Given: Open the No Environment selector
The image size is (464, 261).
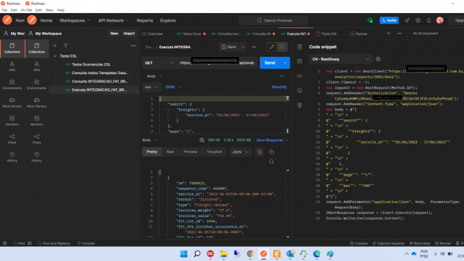Looking at the screenshot, I should coord(426,33).
